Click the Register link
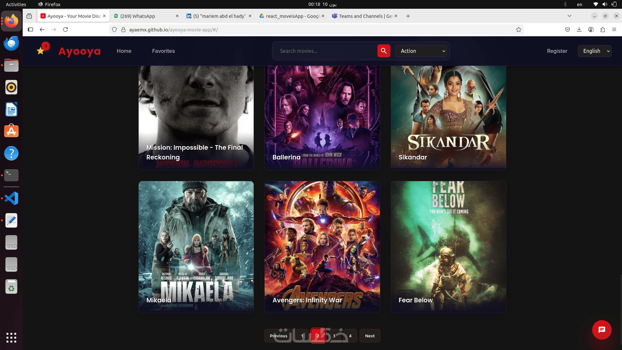The height and width of the screenshot is (350, 622). pos(557,51)
